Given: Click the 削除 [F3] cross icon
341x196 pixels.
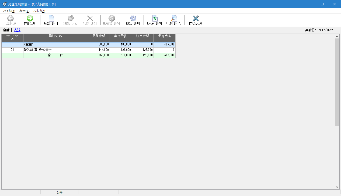Looking at the screenshot, I should coord(90,18).
